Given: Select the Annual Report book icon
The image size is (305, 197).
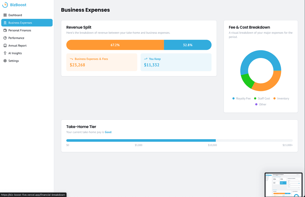Looking at the screenshot, I should click(x=5, y=46).
